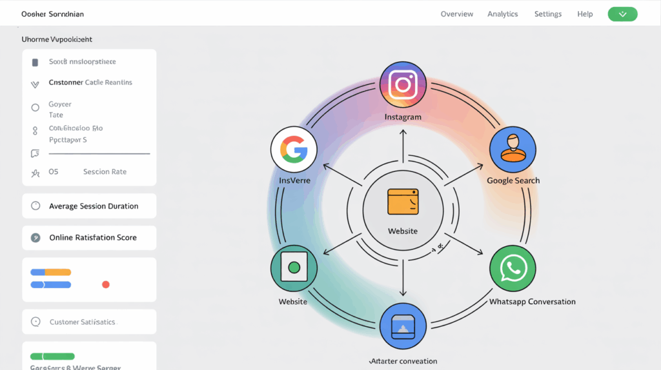Open the Customer Satifsatics card
This screenshot has width=661, height=370.
(x=89, y=322)
